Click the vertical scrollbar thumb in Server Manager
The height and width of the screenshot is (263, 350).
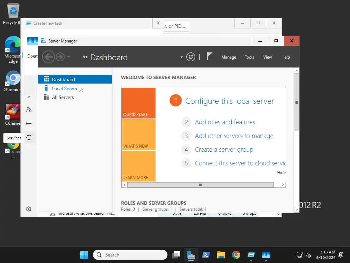tap(296, 102)
